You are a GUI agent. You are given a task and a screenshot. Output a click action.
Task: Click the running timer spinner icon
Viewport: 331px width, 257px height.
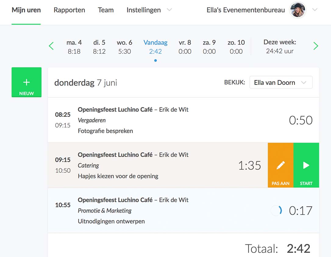276,210
